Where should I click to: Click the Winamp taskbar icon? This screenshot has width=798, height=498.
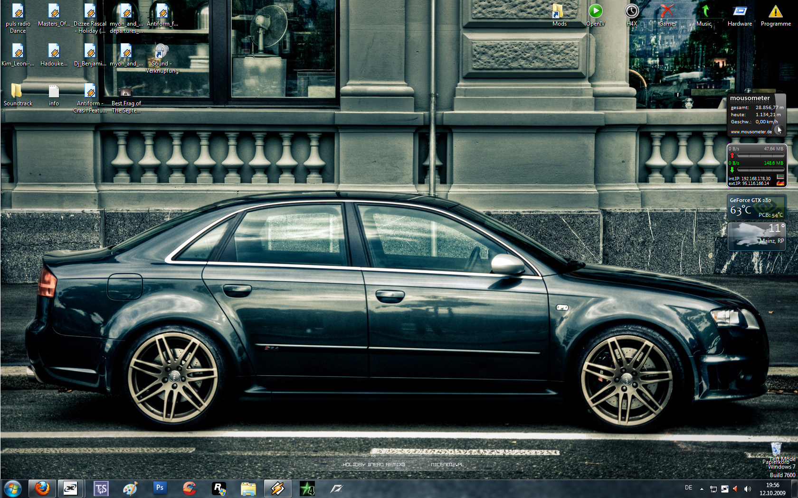click(277, 488)
